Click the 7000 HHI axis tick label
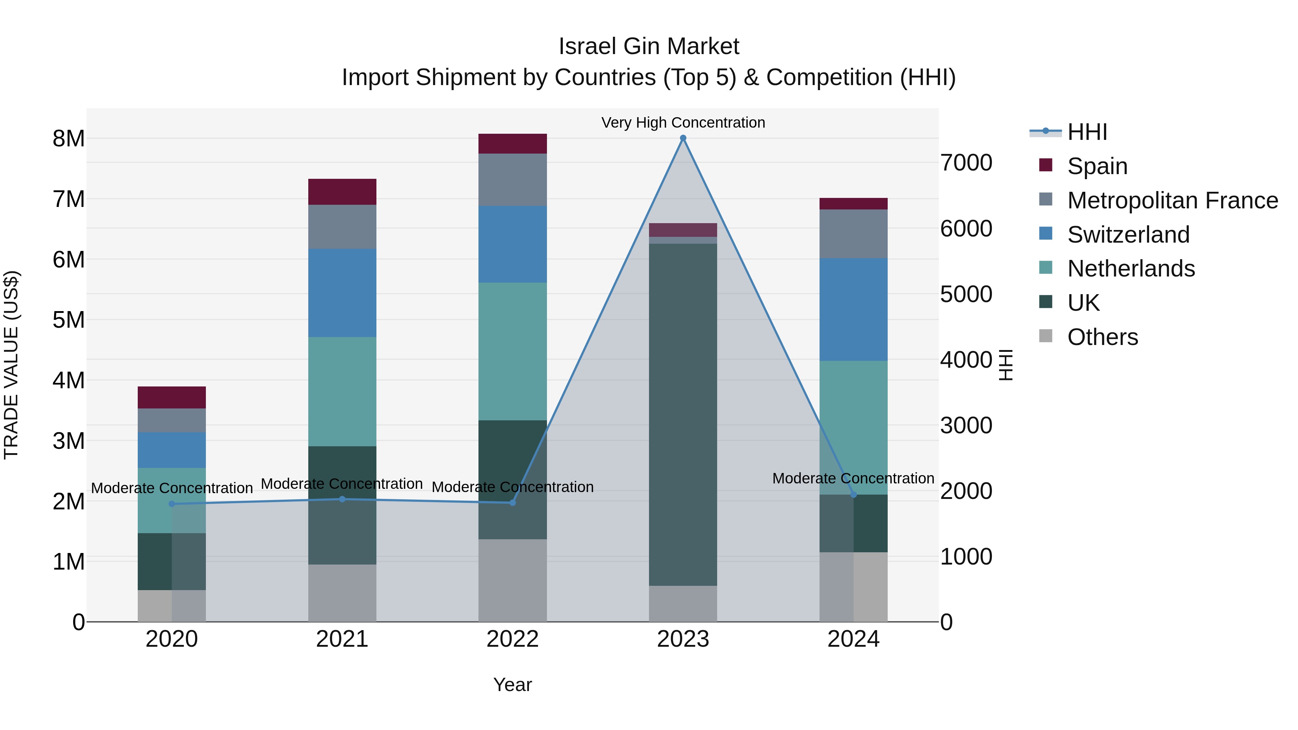 (x=966, y=163)
